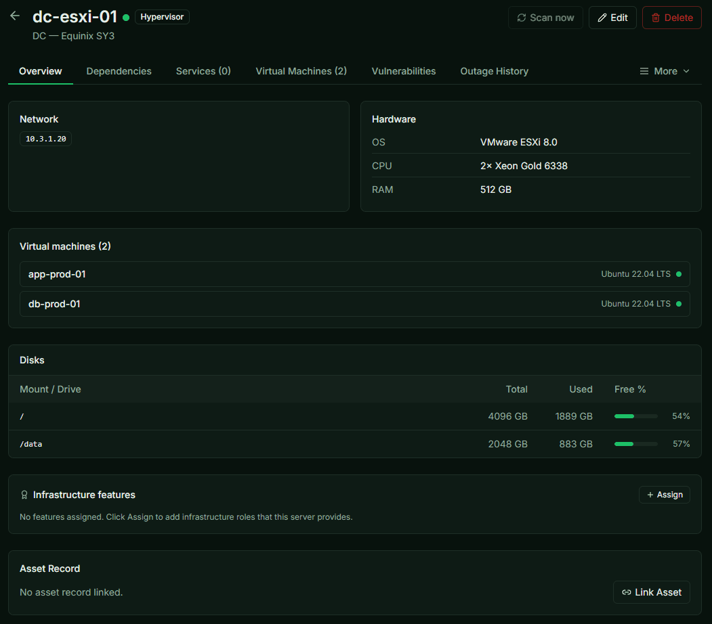712x624 pixels.
Task: Click the DC — Equinix SY3 location text
Action: tap(74, 36)
